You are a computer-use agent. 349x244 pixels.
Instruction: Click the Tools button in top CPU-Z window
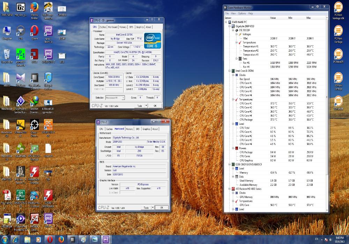click(x=140, y=106)
